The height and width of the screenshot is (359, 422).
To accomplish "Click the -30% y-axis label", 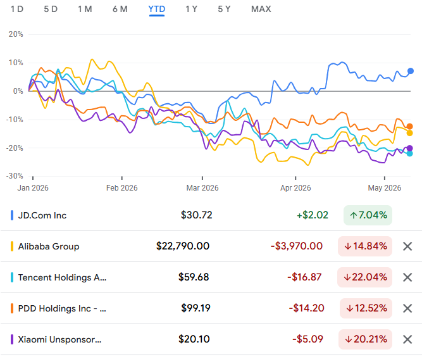I will tap(15, 176).
